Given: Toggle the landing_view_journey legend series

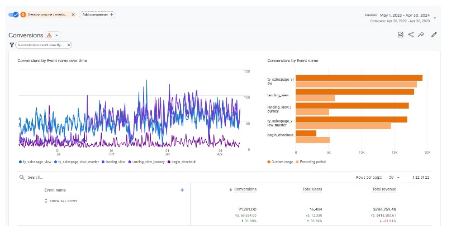Looking at the screenshot, I should coord(146,162).
